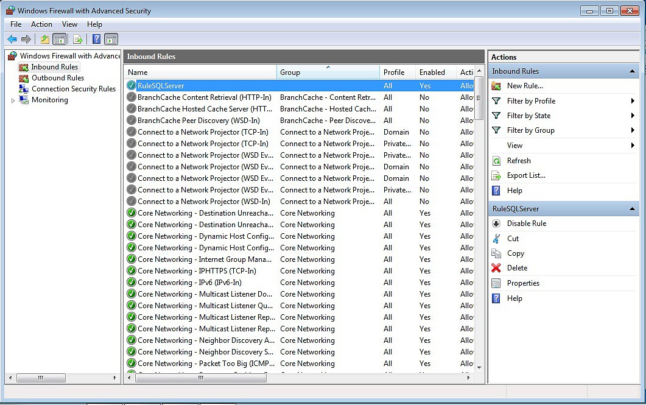The width and height of the screenshot is (646, 405).
Task: Go back using the toolbar Back arrow
Action: 12,39
